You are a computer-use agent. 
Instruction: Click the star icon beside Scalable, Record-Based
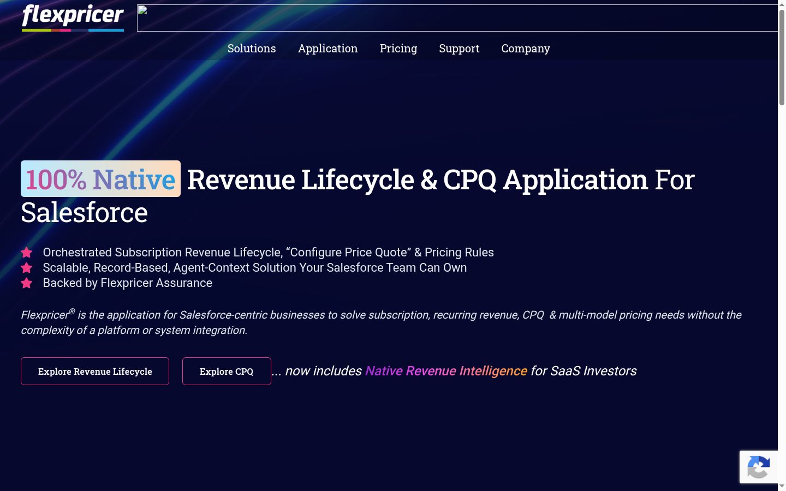(x=26, y=267)
